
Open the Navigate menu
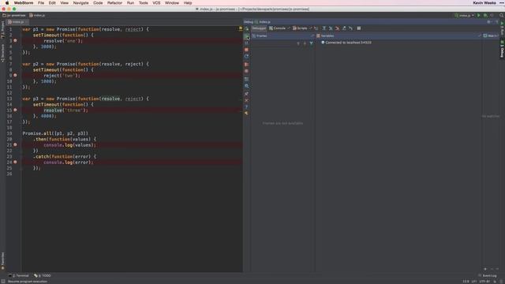[80, 3]
